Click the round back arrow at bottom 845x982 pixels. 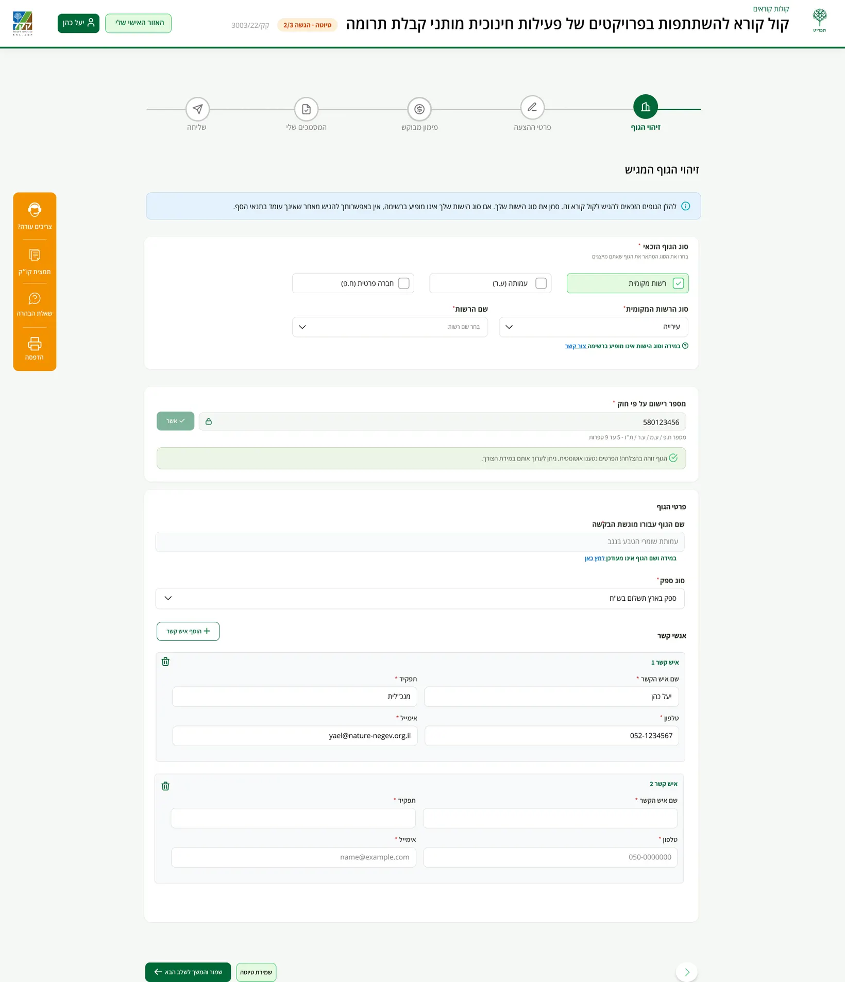[x=687, y=972]
